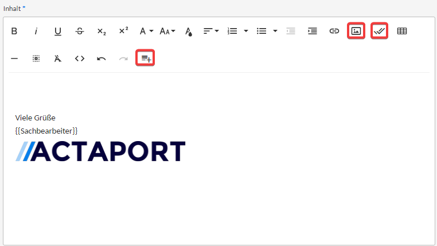Open the font family dropdown

coord(146,31)
